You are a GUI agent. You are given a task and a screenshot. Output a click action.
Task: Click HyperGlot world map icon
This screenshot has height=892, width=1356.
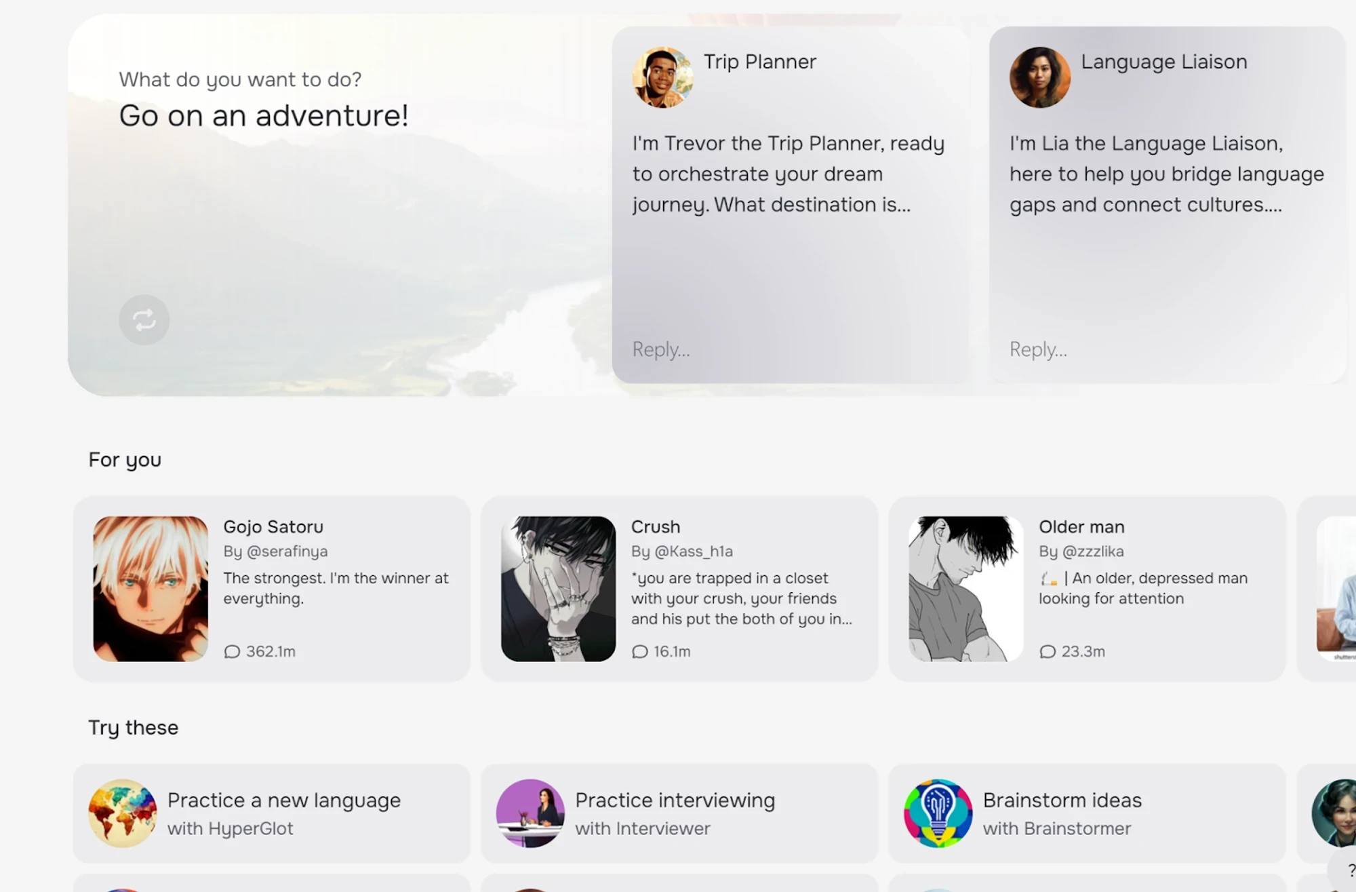click(122, 813)
